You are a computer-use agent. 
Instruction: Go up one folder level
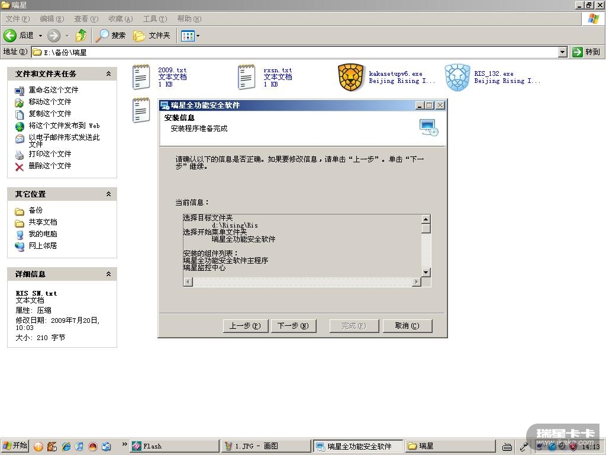[81, 36]
